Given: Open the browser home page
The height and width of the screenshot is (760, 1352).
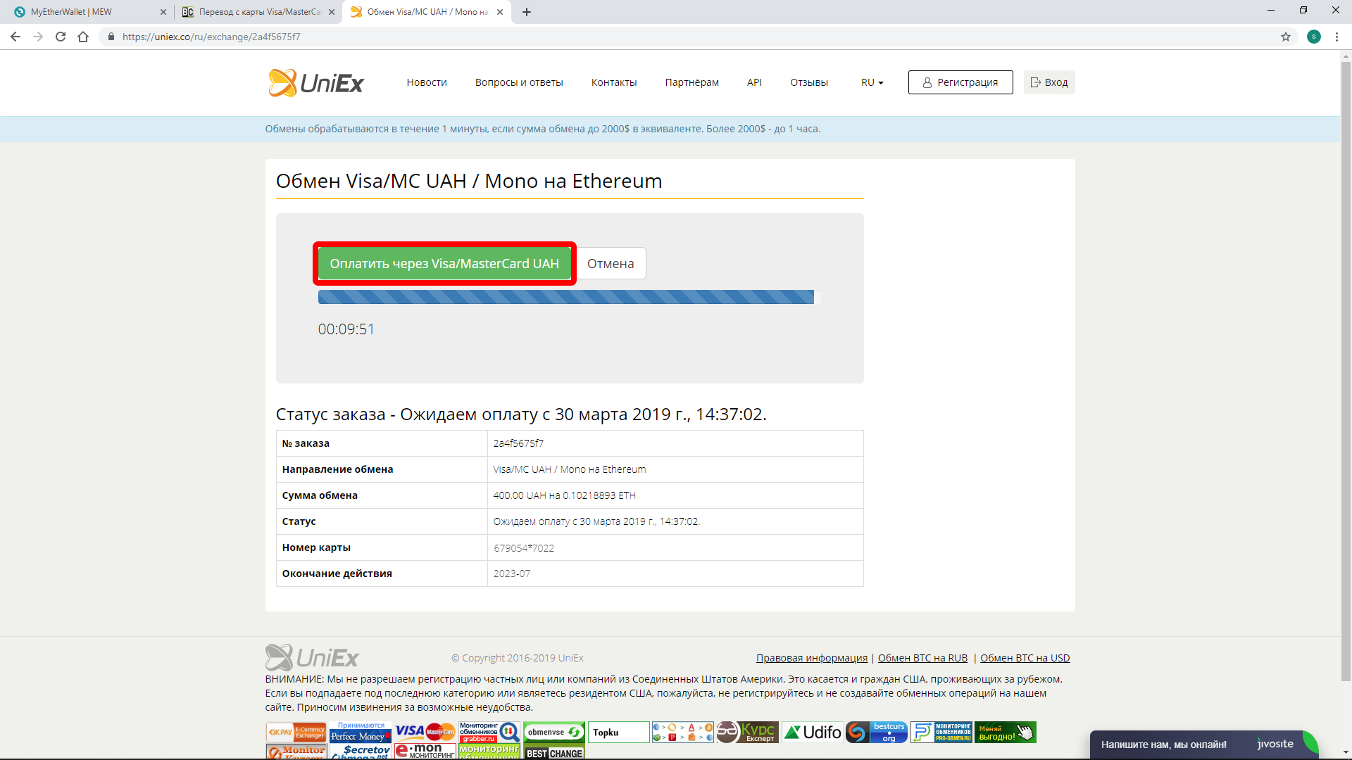Looking at the screenshot, I should click(x=83, y=37).
